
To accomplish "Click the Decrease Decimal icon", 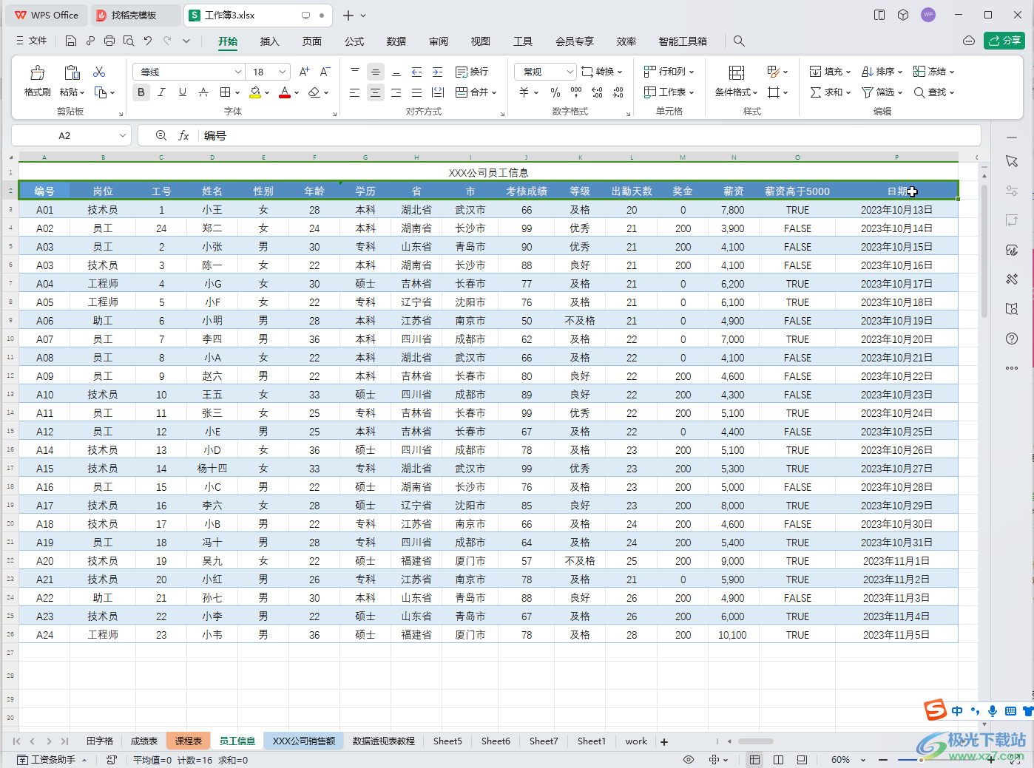I will click(618, 92).
